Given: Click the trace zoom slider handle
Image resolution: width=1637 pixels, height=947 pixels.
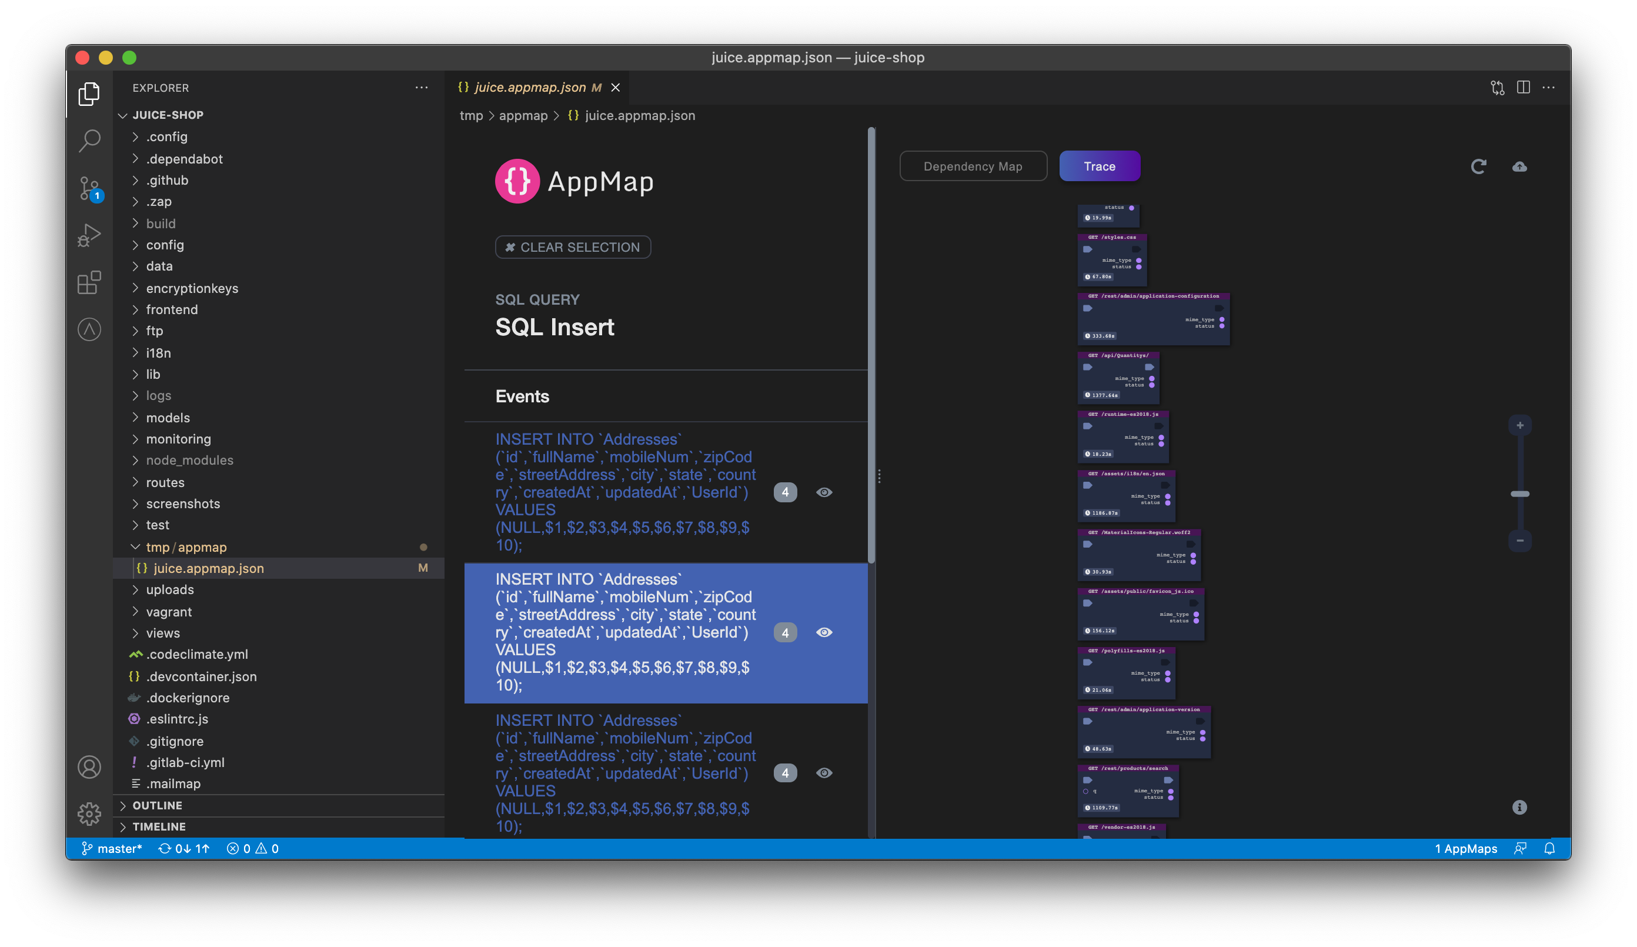Looking at the screenshot, I should point(1520,494).
